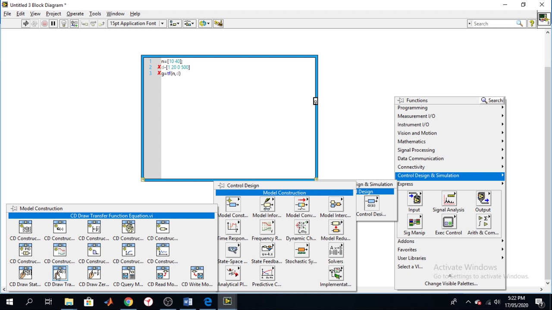This screenshot has width=552, height=310.
Task: Open the Implementation subpalette icon
Action: pyautogui.click(x=336, y=273)
